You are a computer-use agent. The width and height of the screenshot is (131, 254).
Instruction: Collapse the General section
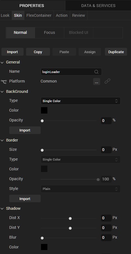pyautogui.click(x=2, y=62)
